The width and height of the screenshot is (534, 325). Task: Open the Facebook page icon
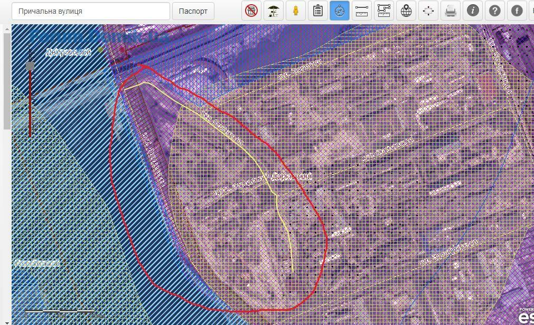(x=517, y=11)
